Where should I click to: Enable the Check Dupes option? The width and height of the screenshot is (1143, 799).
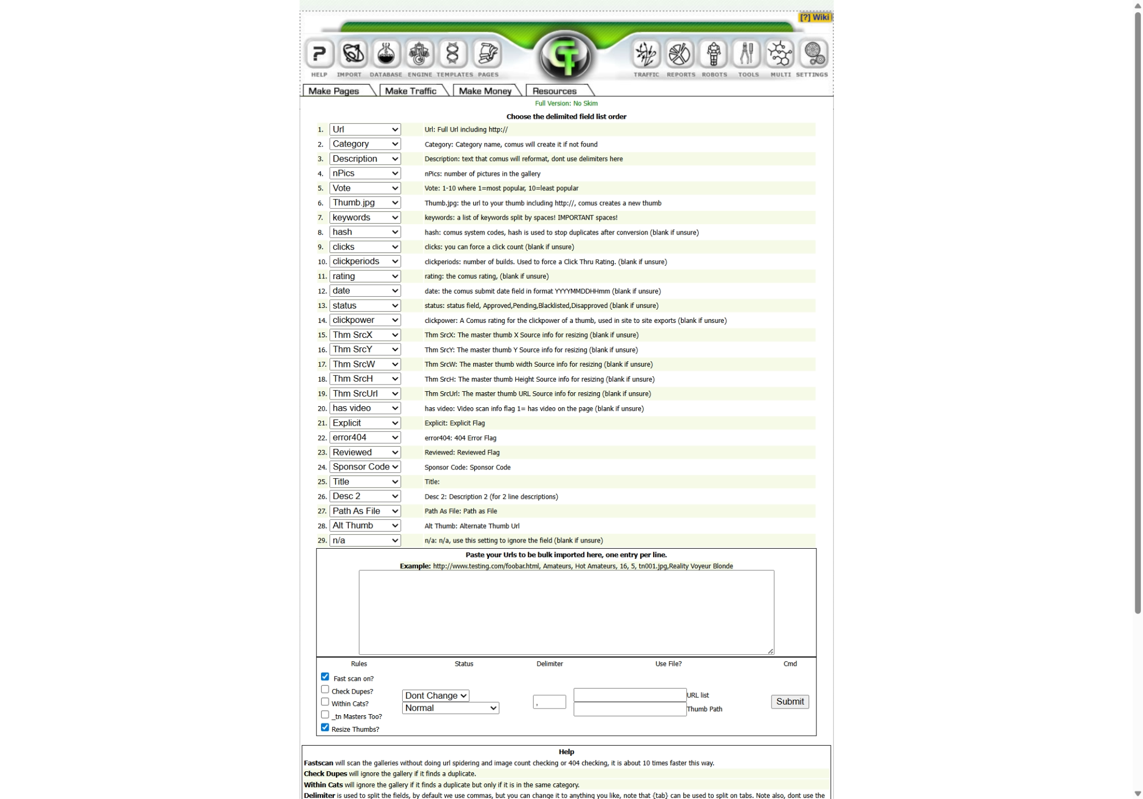(x=325, y=689)
